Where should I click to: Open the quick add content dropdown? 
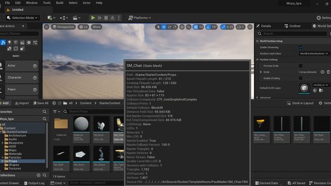click(x=51, y=18)
